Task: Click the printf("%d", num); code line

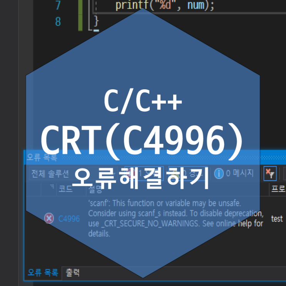Action: pyautogui.click(x=165, y=5)
